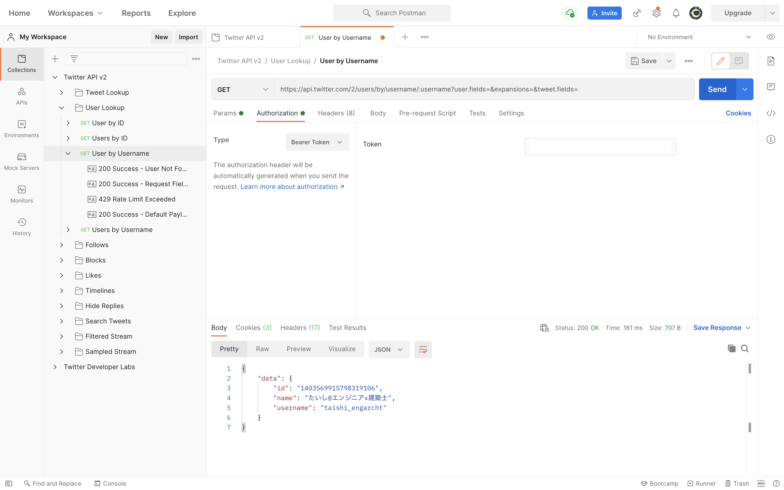Click the environment quick look eye icon
This screenshot has height=490, width=784.
click(x=771, y=37)
